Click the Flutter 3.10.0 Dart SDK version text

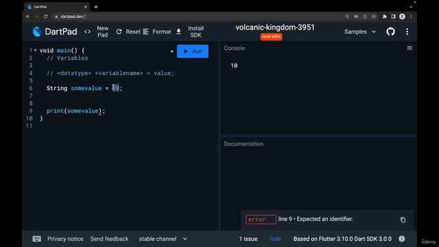pos(342,239)
